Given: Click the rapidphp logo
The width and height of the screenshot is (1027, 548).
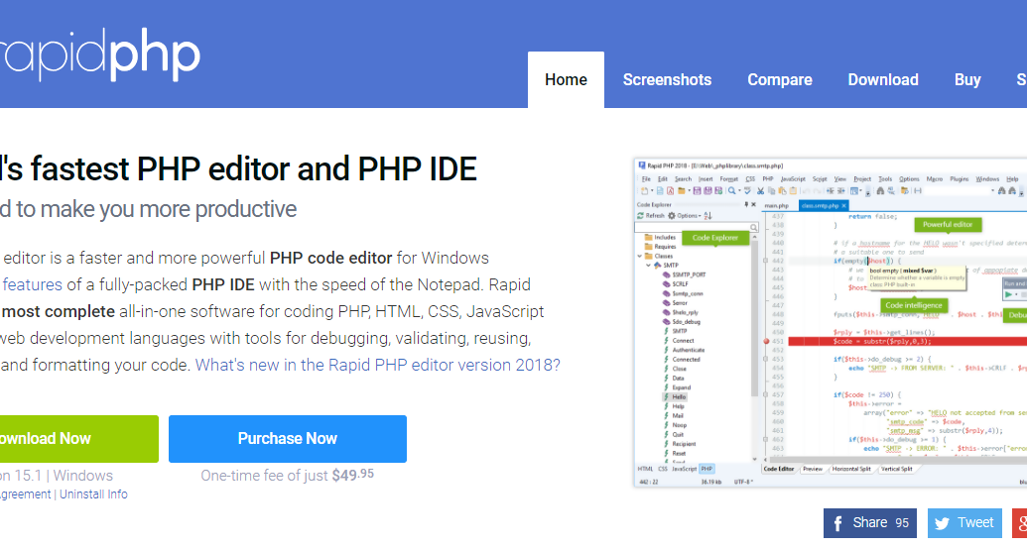Looking at the screenshot, I should 99,55.
